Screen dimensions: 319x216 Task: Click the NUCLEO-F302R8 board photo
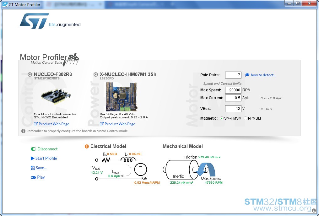(56, 97)
